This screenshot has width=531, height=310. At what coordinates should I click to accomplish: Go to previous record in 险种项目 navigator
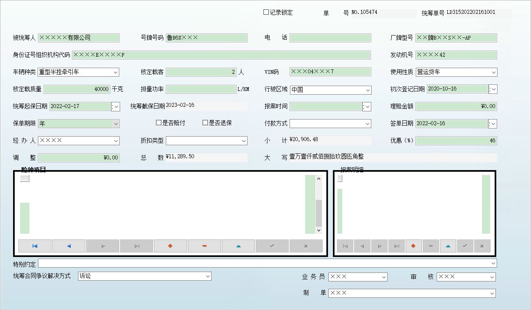[69, 246]
